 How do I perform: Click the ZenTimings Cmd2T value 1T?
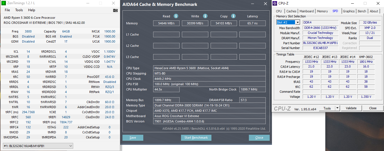[x=66, y=41]
